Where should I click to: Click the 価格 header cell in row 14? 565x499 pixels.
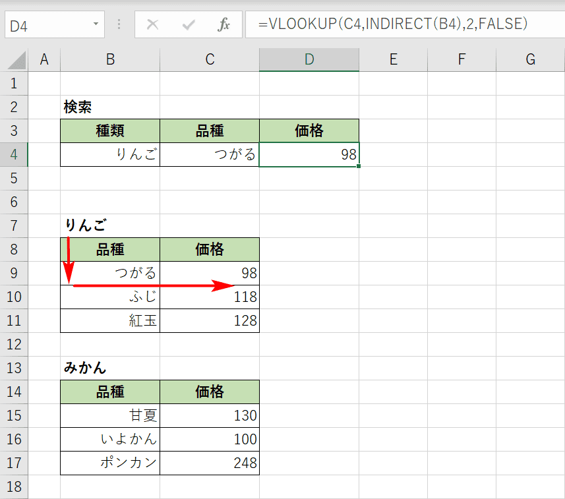point(210,392)
